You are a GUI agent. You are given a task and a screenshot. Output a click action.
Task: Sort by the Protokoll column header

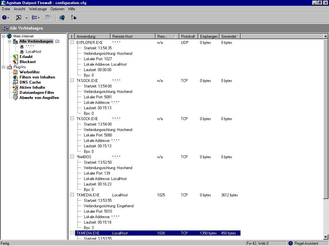coord(188,37)
